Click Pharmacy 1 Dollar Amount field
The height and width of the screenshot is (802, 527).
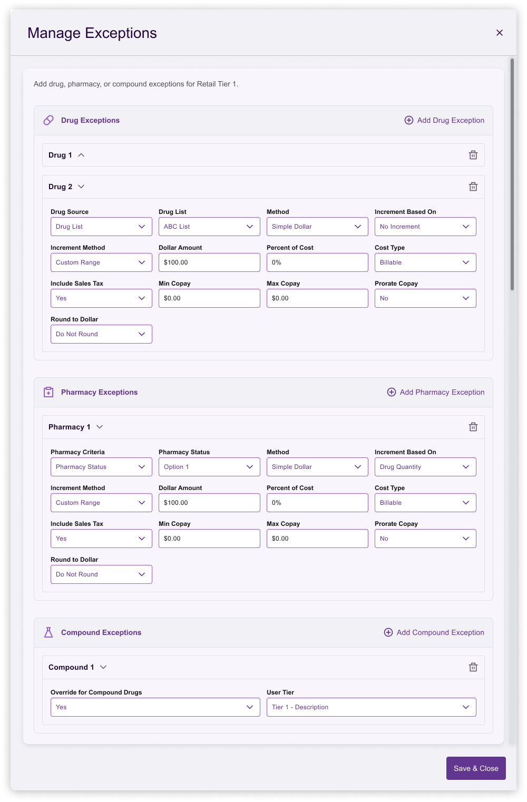[x=209, y=503]
